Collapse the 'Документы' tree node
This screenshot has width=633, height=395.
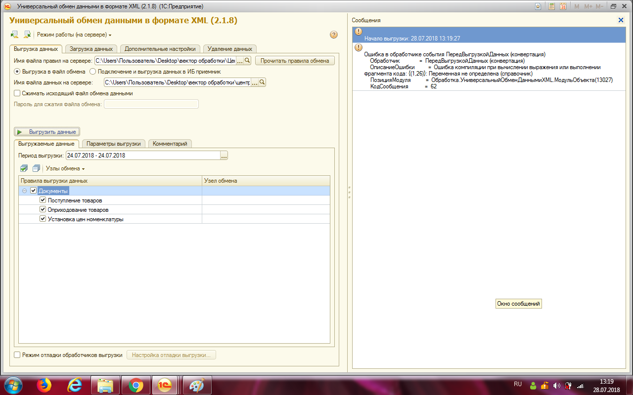coord(24,191)
